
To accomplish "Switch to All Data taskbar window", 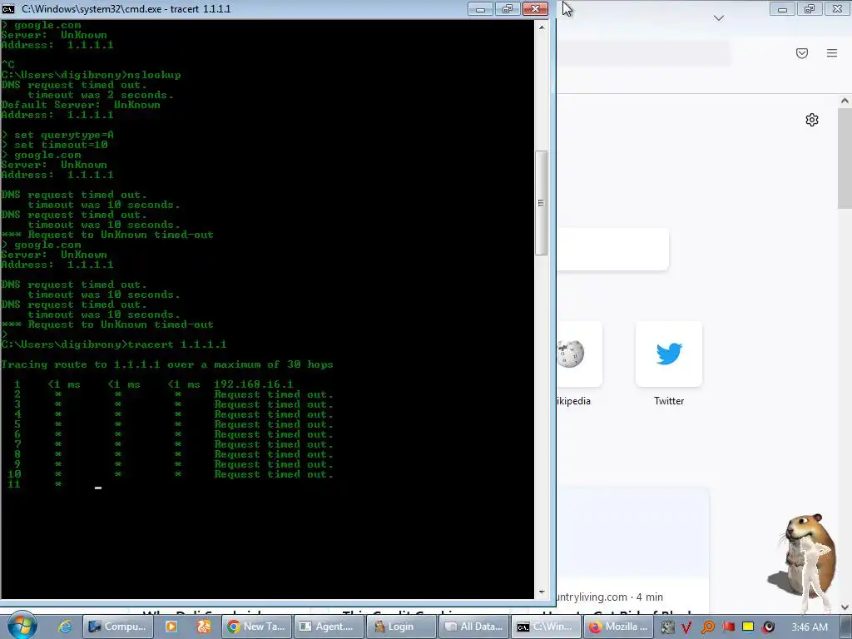I will (473, 627).
